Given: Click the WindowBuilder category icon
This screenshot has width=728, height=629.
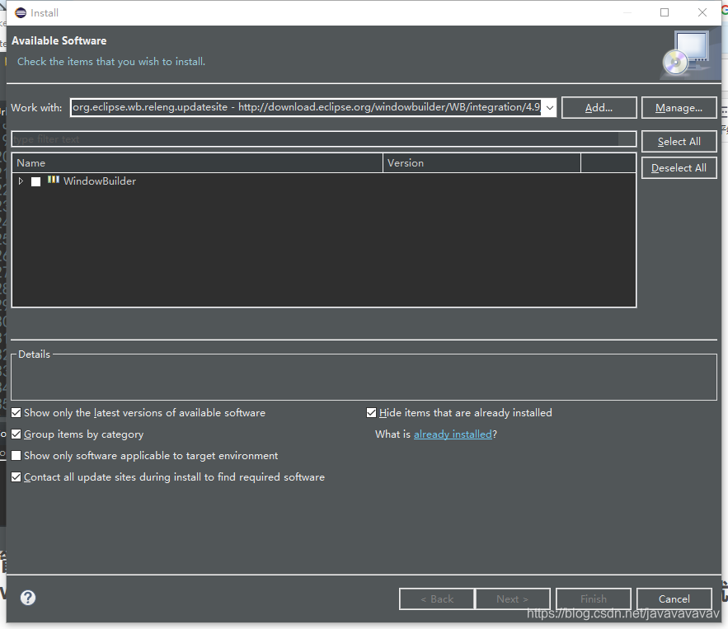Looking at the screenshot, I should 54,180.
